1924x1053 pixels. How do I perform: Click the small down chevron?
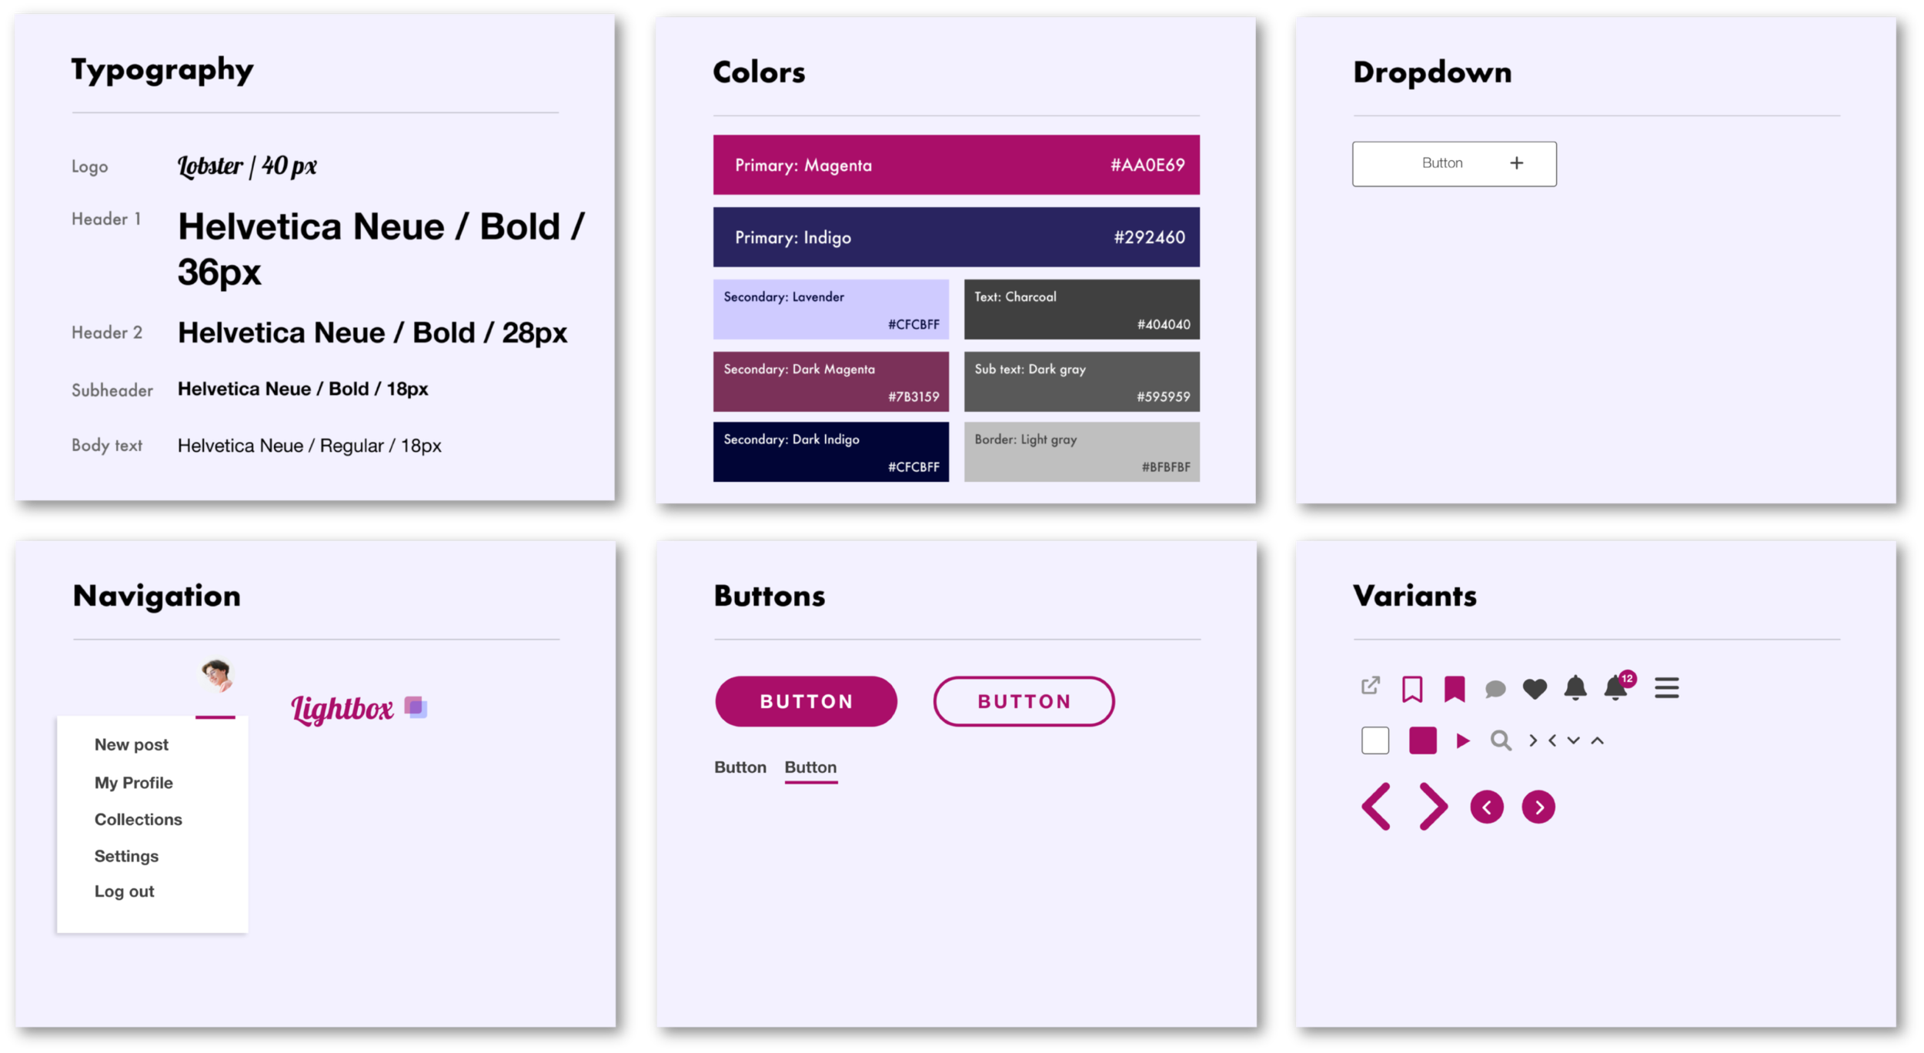click(1574, 740)
